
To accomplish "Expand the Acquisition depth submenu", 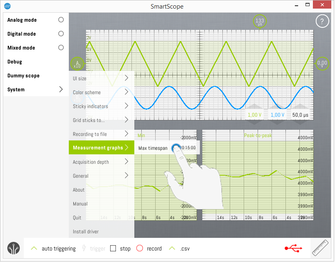I will tap(101, 162).
